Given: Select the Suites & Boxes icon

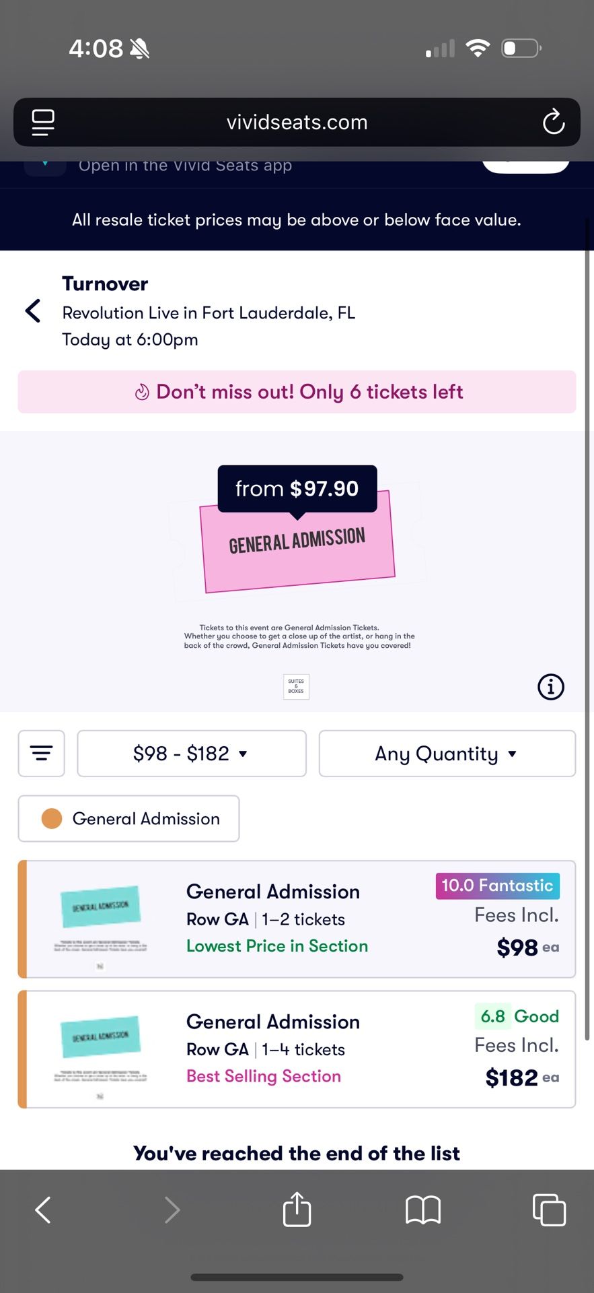Looking at the screenshot, I should (x=296, y=687).
